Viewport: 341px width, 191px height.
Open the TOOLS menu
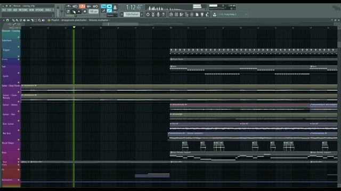(x=48, y=10)
